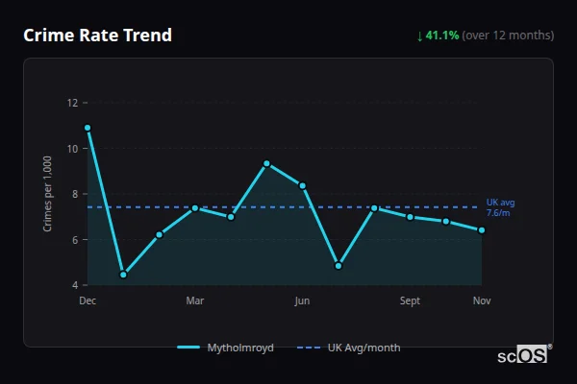Select the Jun data point on line

303,186
